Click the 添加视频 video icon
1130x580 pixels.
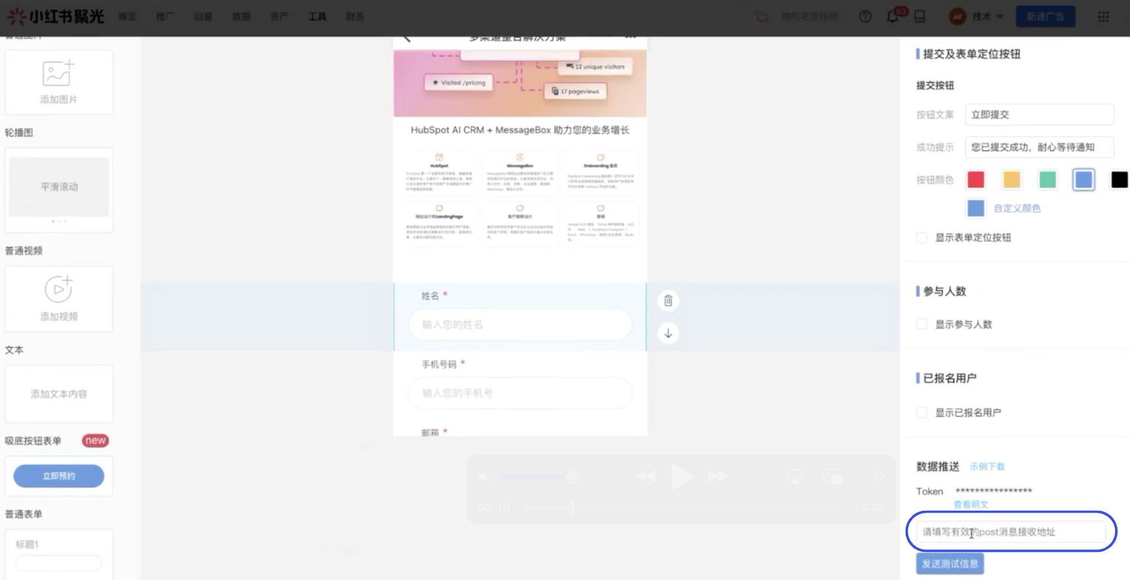click(x=58, y=289)
